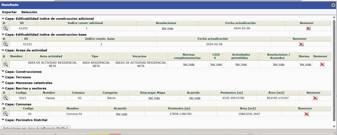Collapse Edificabilidad indice de construccion base layer
This screenshot has width=337, height=135.
tap(3, 34)
